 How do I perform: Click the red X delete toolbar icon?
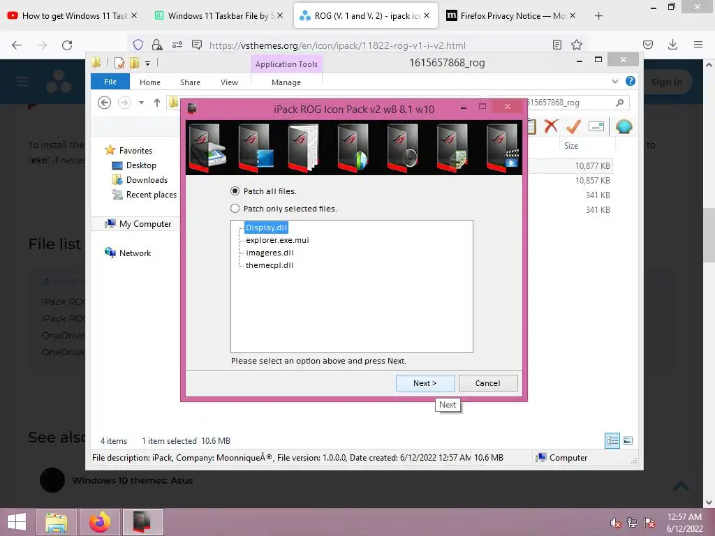(551, 126)
